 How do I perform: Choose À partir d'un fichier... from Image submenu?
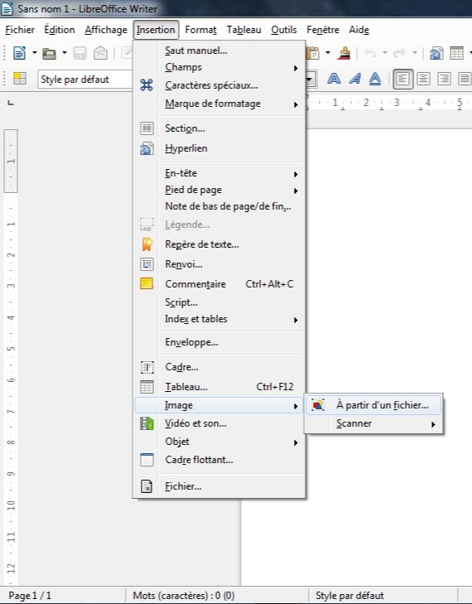pos(373,405)
